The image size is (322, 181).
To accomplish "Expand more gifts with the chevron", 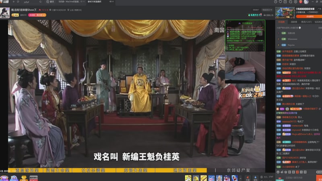I will pyautogui.click(x=240, y=178).
